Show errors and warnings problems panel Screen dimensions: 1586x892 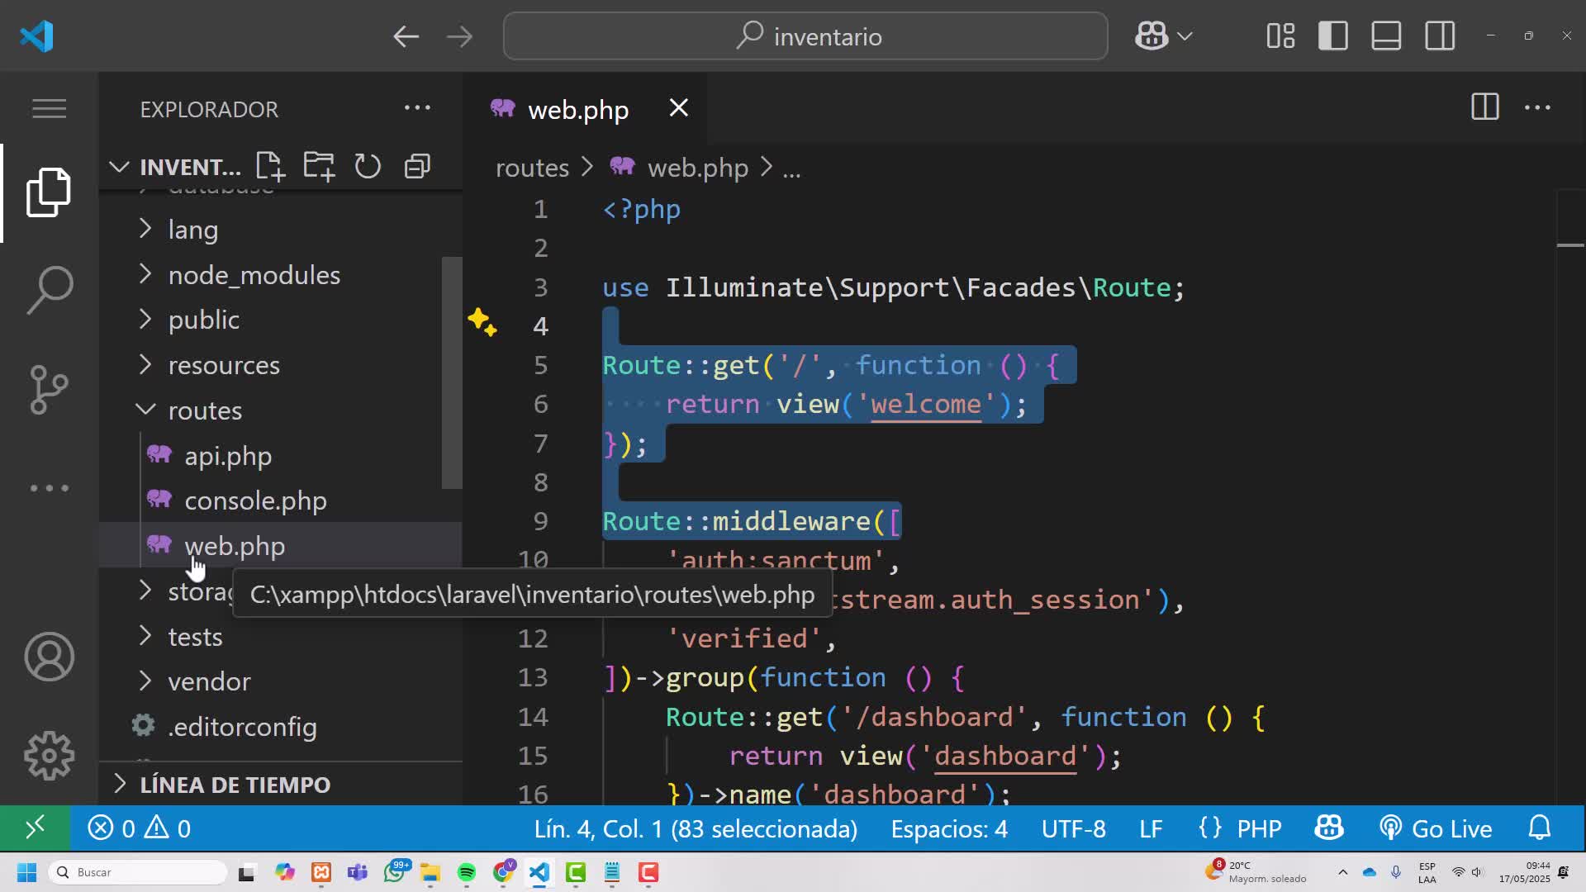[139, 828]
